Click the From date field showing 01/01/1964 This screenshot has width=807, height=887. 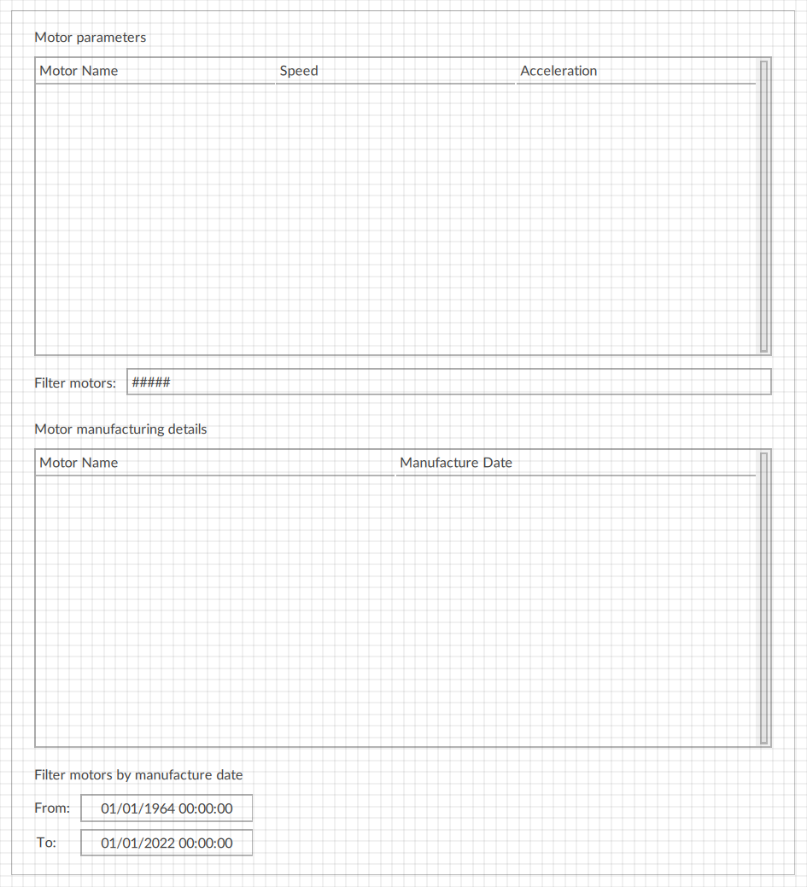tap(167, 808)
